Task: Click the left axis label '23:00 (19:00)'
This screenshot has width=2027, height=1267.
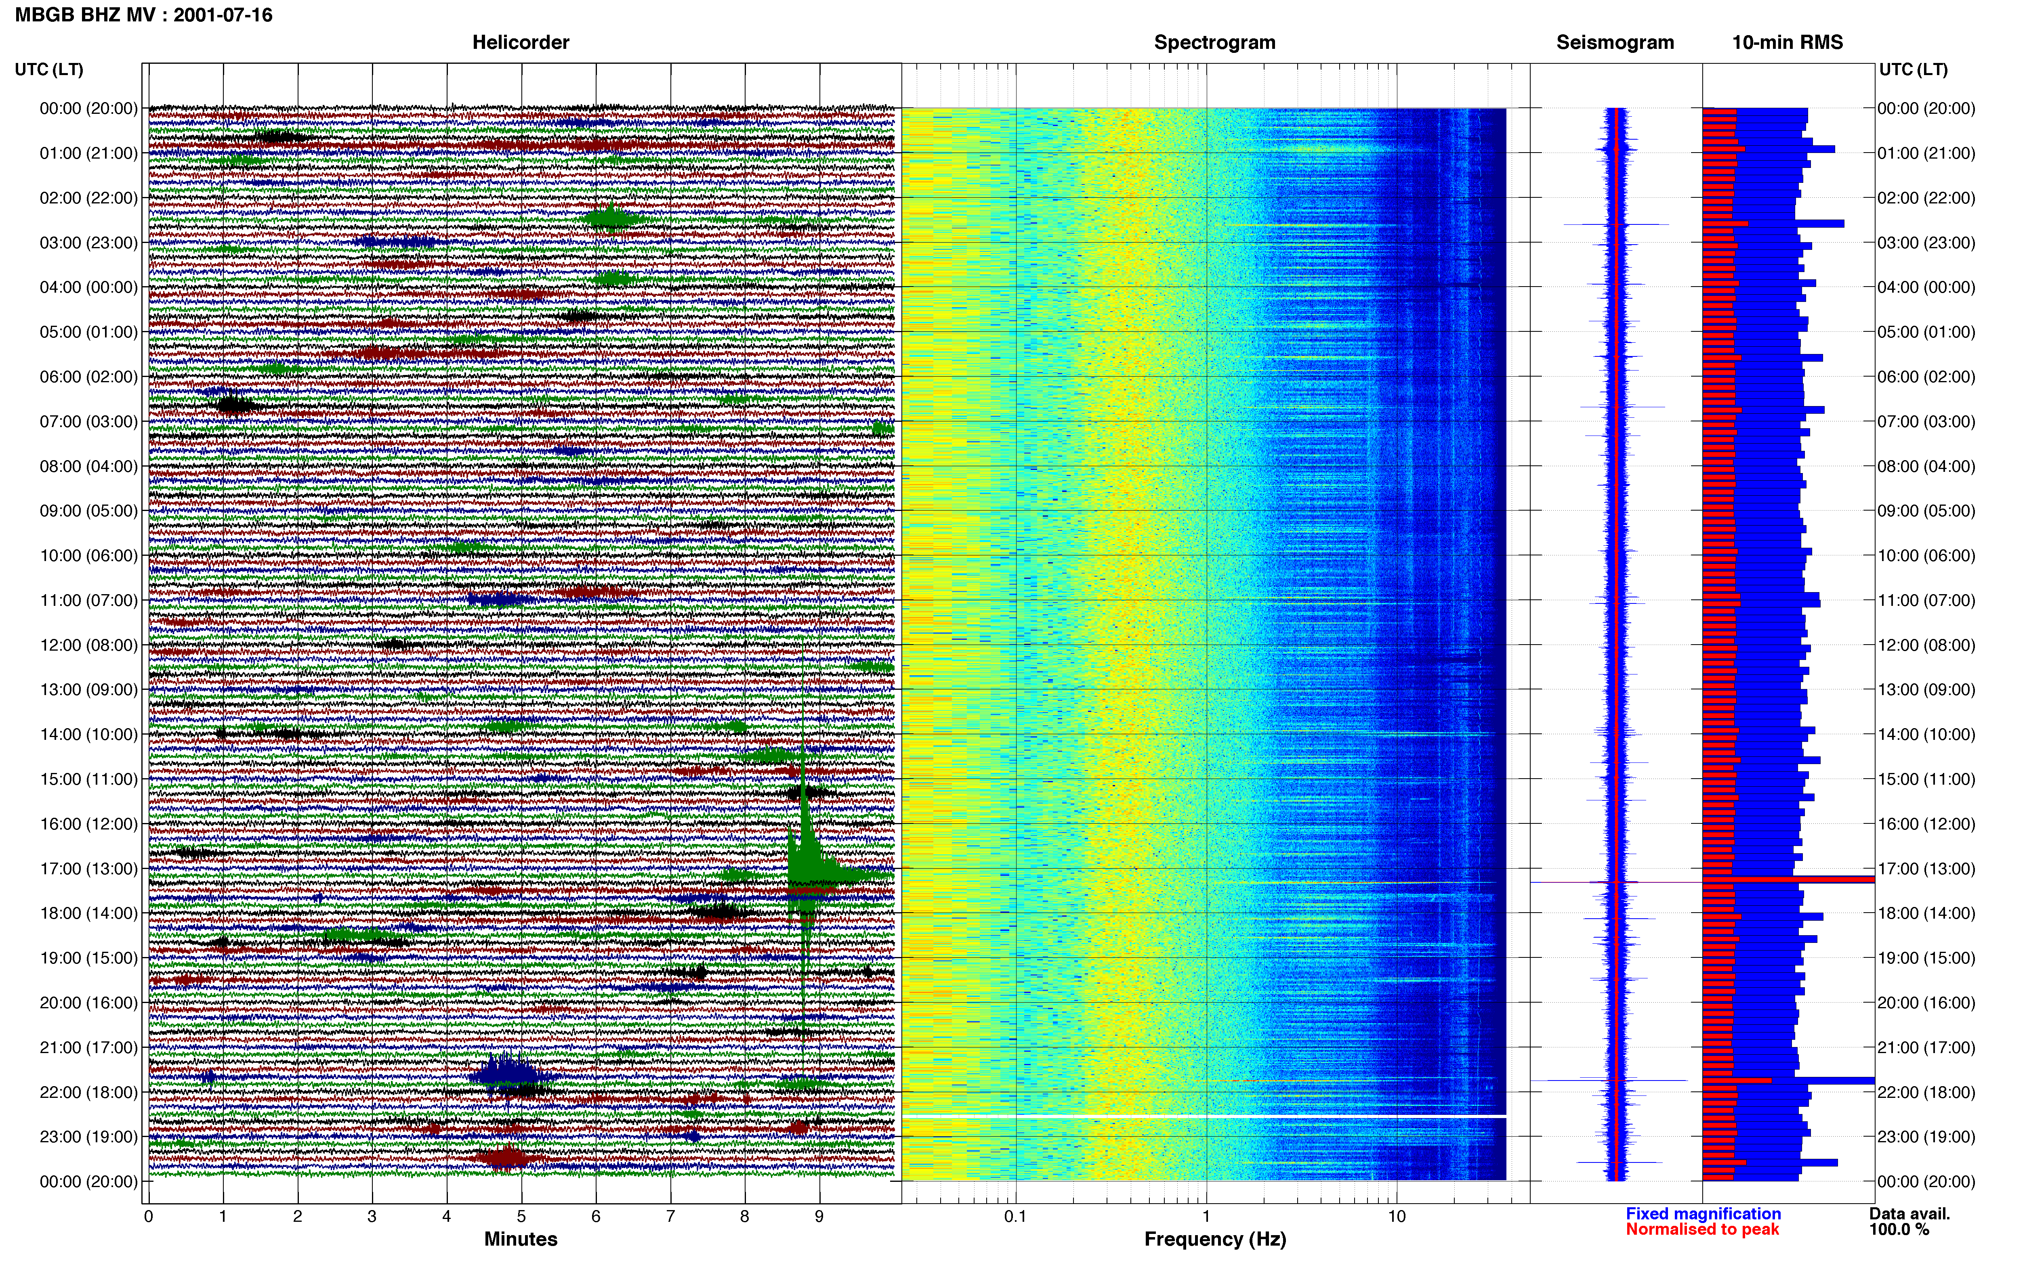Action: 88,1136
